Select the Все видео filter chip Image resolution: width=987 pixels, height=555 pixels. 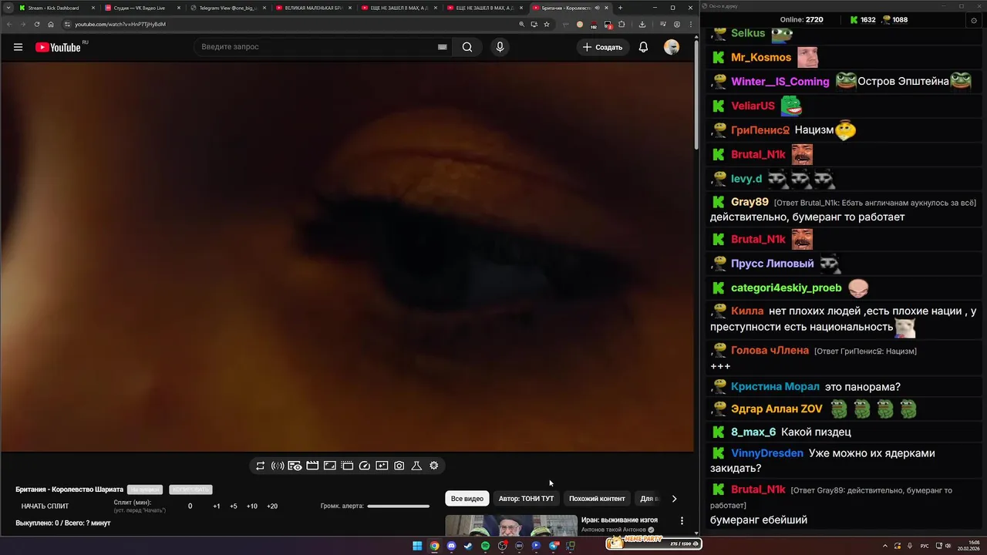467,499
